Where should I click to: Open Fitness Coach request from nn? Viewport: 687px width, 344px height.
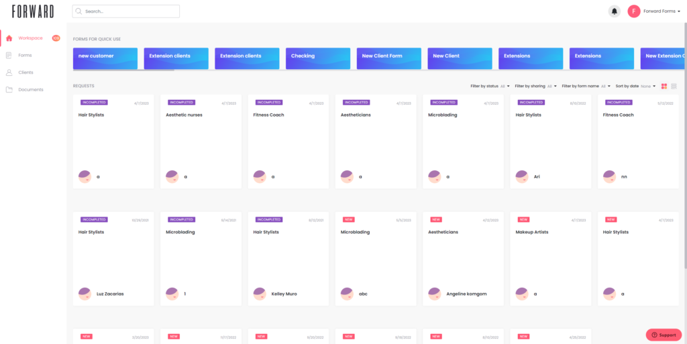(639, 141)
